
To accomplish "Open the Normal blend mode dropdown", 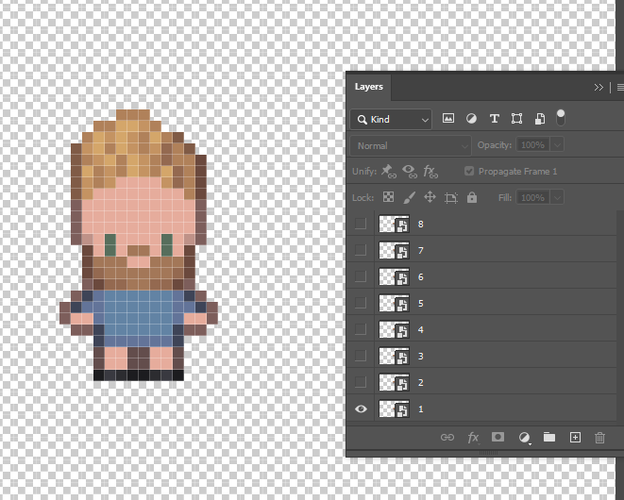I will coord(411,146).
